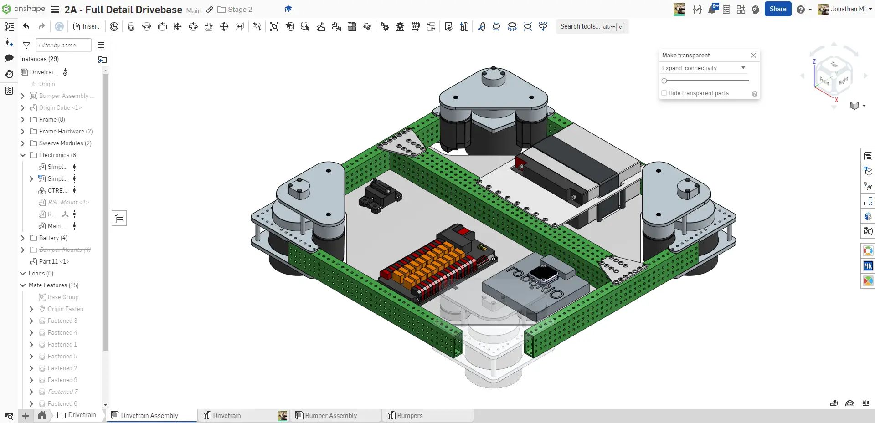The image size is (875, 423).
Task: Click the Undo arrow in the toolbar
Action: pyautogui.click(x=26, y=26)
